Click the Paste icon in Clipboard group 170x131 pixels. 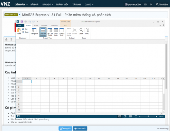[x=19, y=31]
